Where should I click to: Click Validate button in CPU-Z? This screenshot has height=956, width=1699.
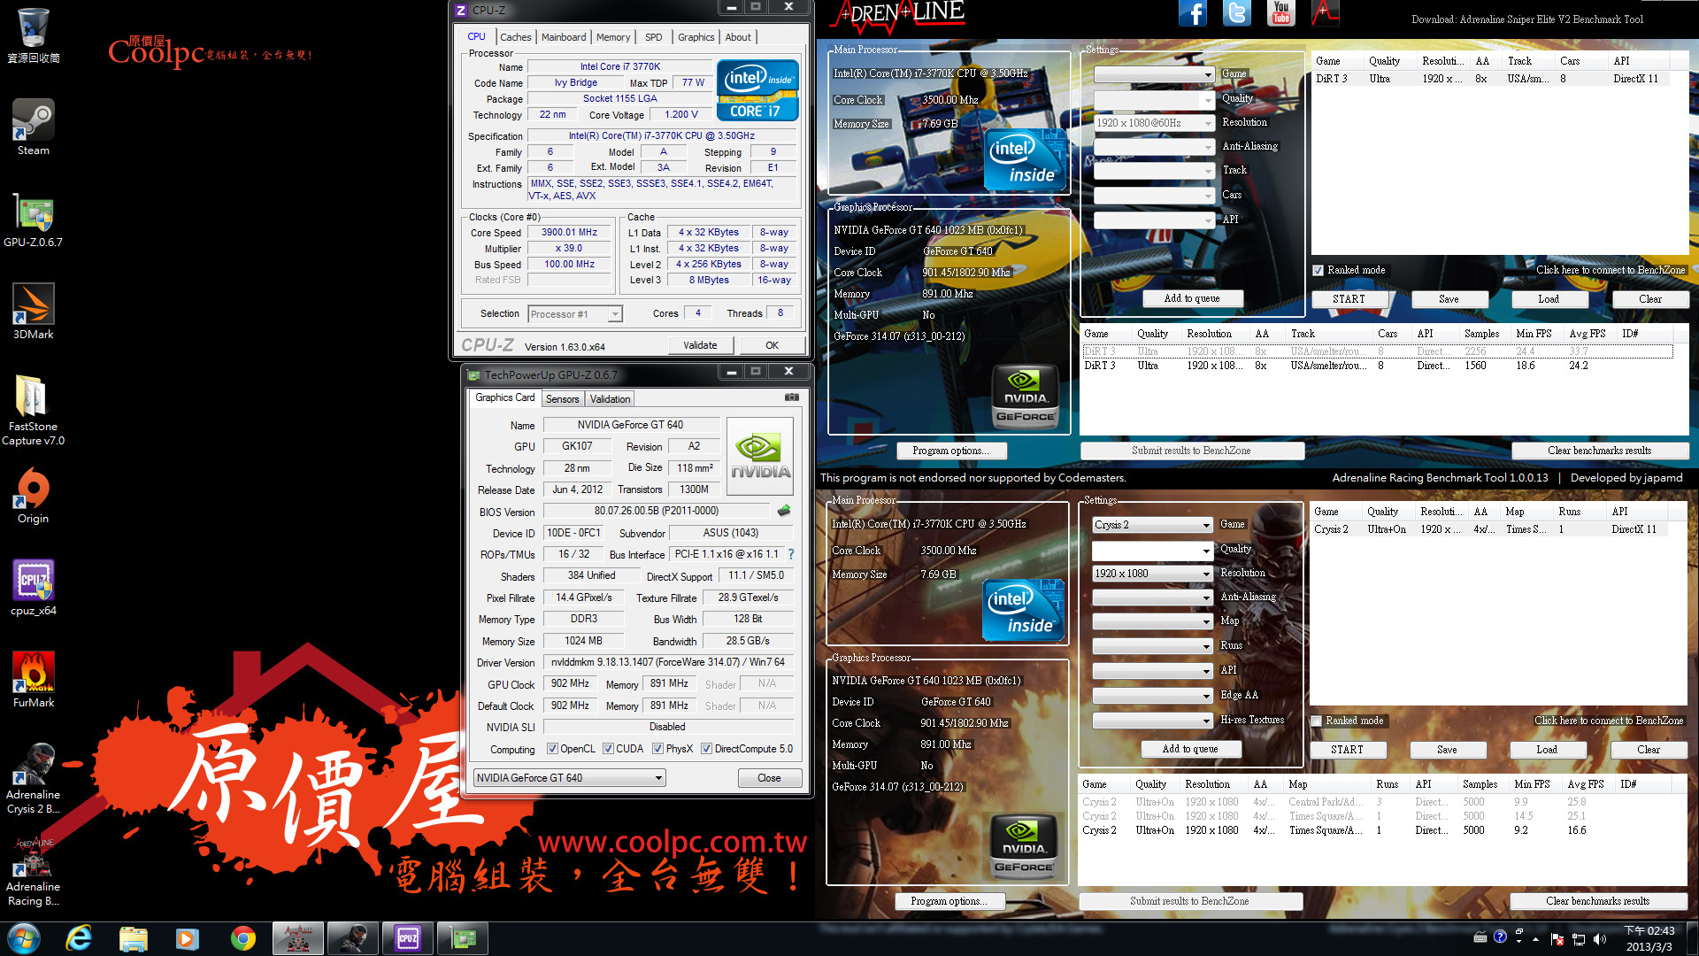click(x=700, y=345)
